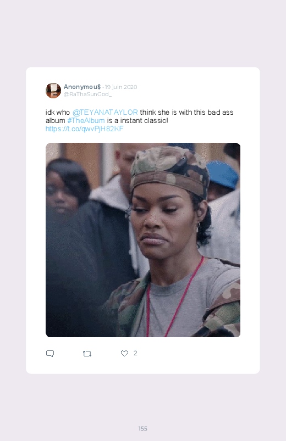This screenshot has width=286, height=441.
Task: Open the @RaThaSunGod_ handle
Action: [87, 94]
